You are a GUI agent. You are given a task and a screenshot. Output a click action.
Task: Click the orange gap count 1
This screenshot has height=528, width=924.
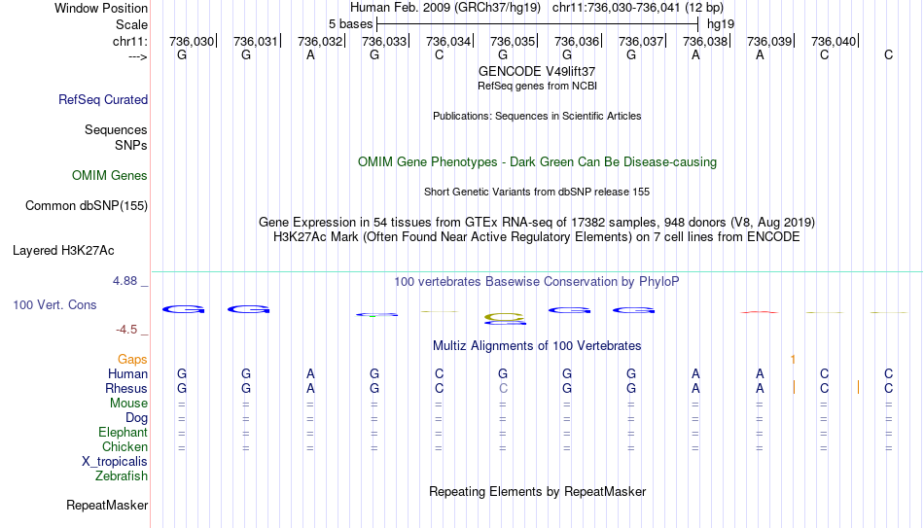(793, 360)
